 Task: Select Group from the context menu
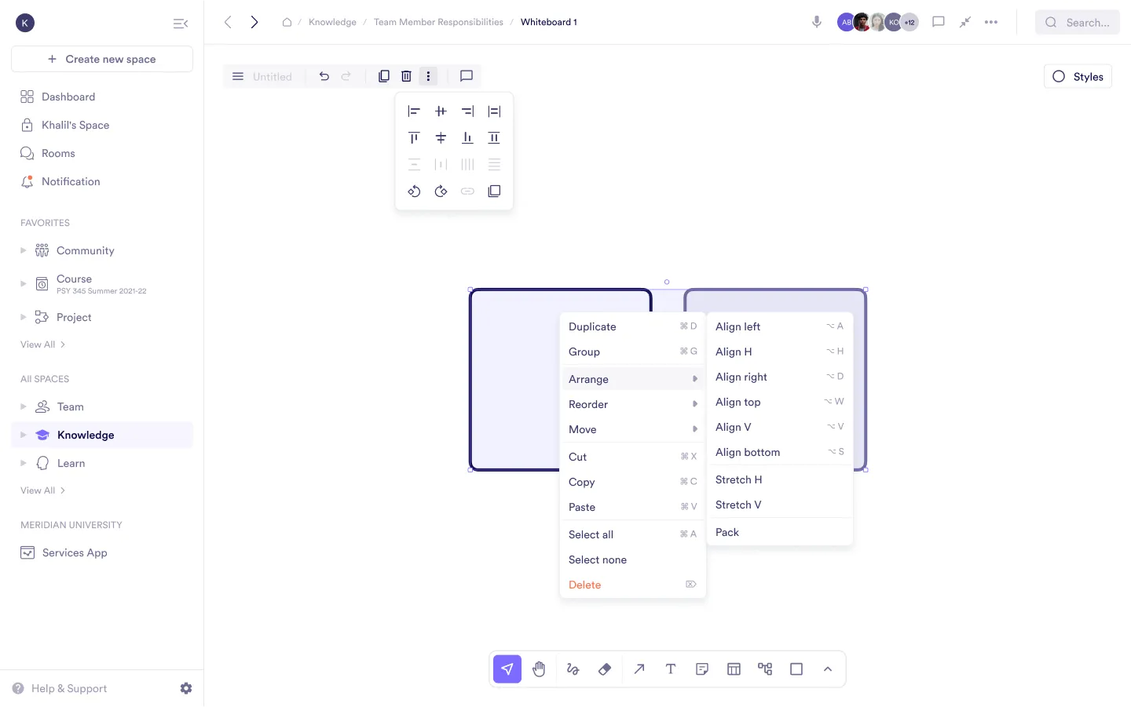coord(584,352)
